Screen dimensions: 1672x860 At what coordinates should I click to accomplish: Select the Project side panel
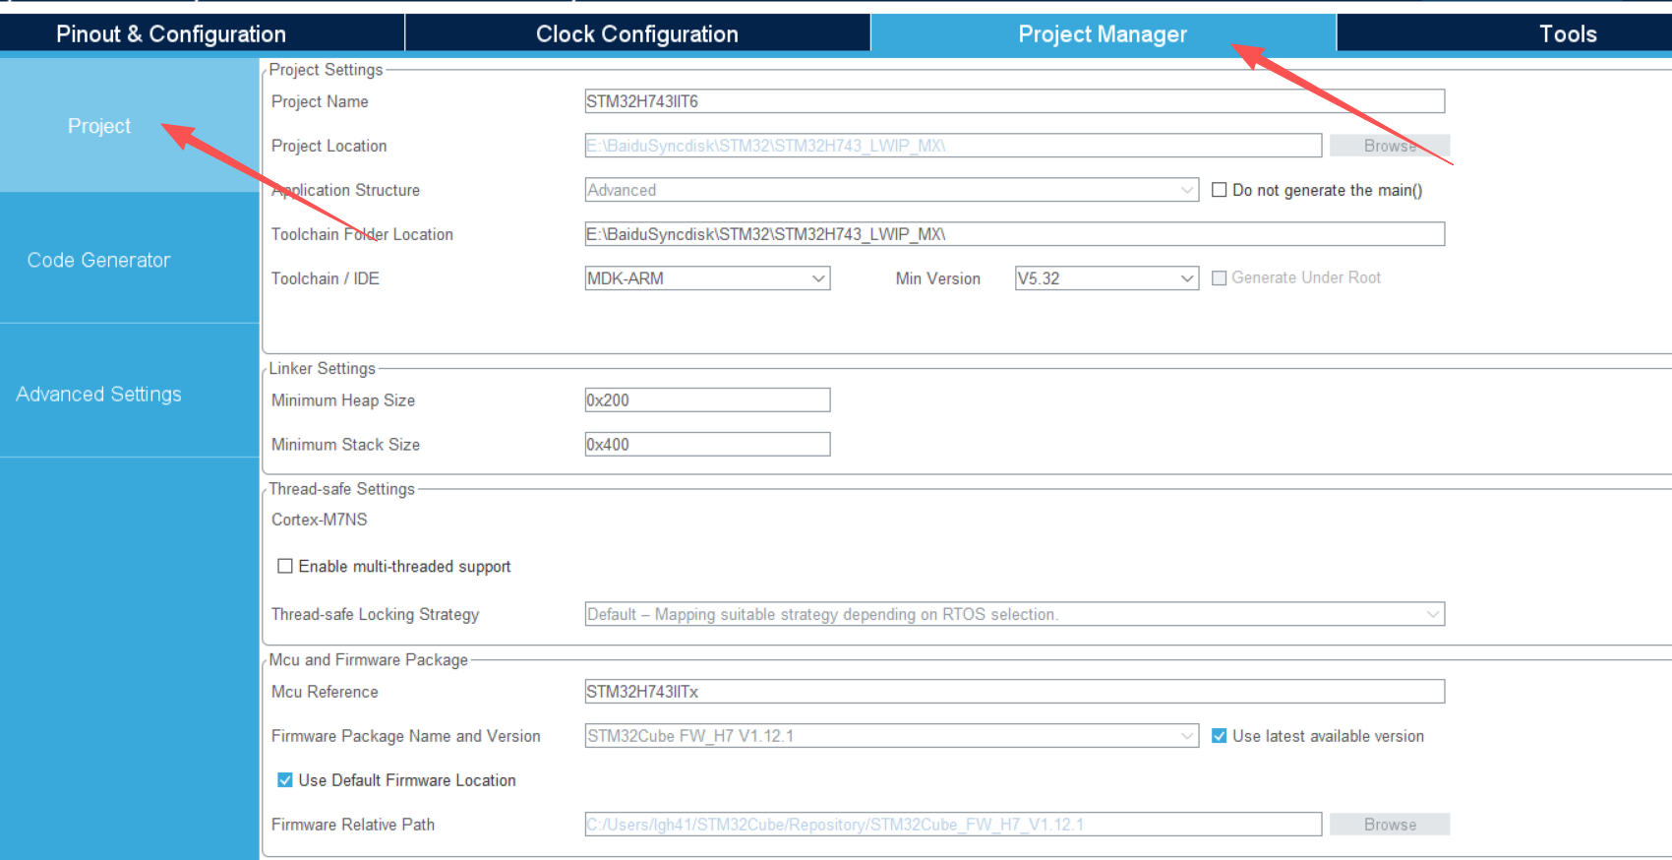[98, 126]
